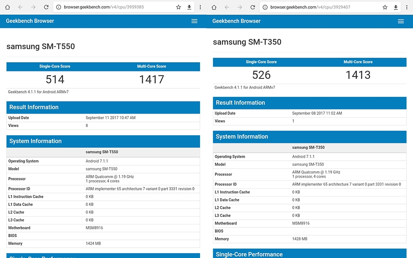Click upload date September 08 2017 11:02 AM

[317, 113]
